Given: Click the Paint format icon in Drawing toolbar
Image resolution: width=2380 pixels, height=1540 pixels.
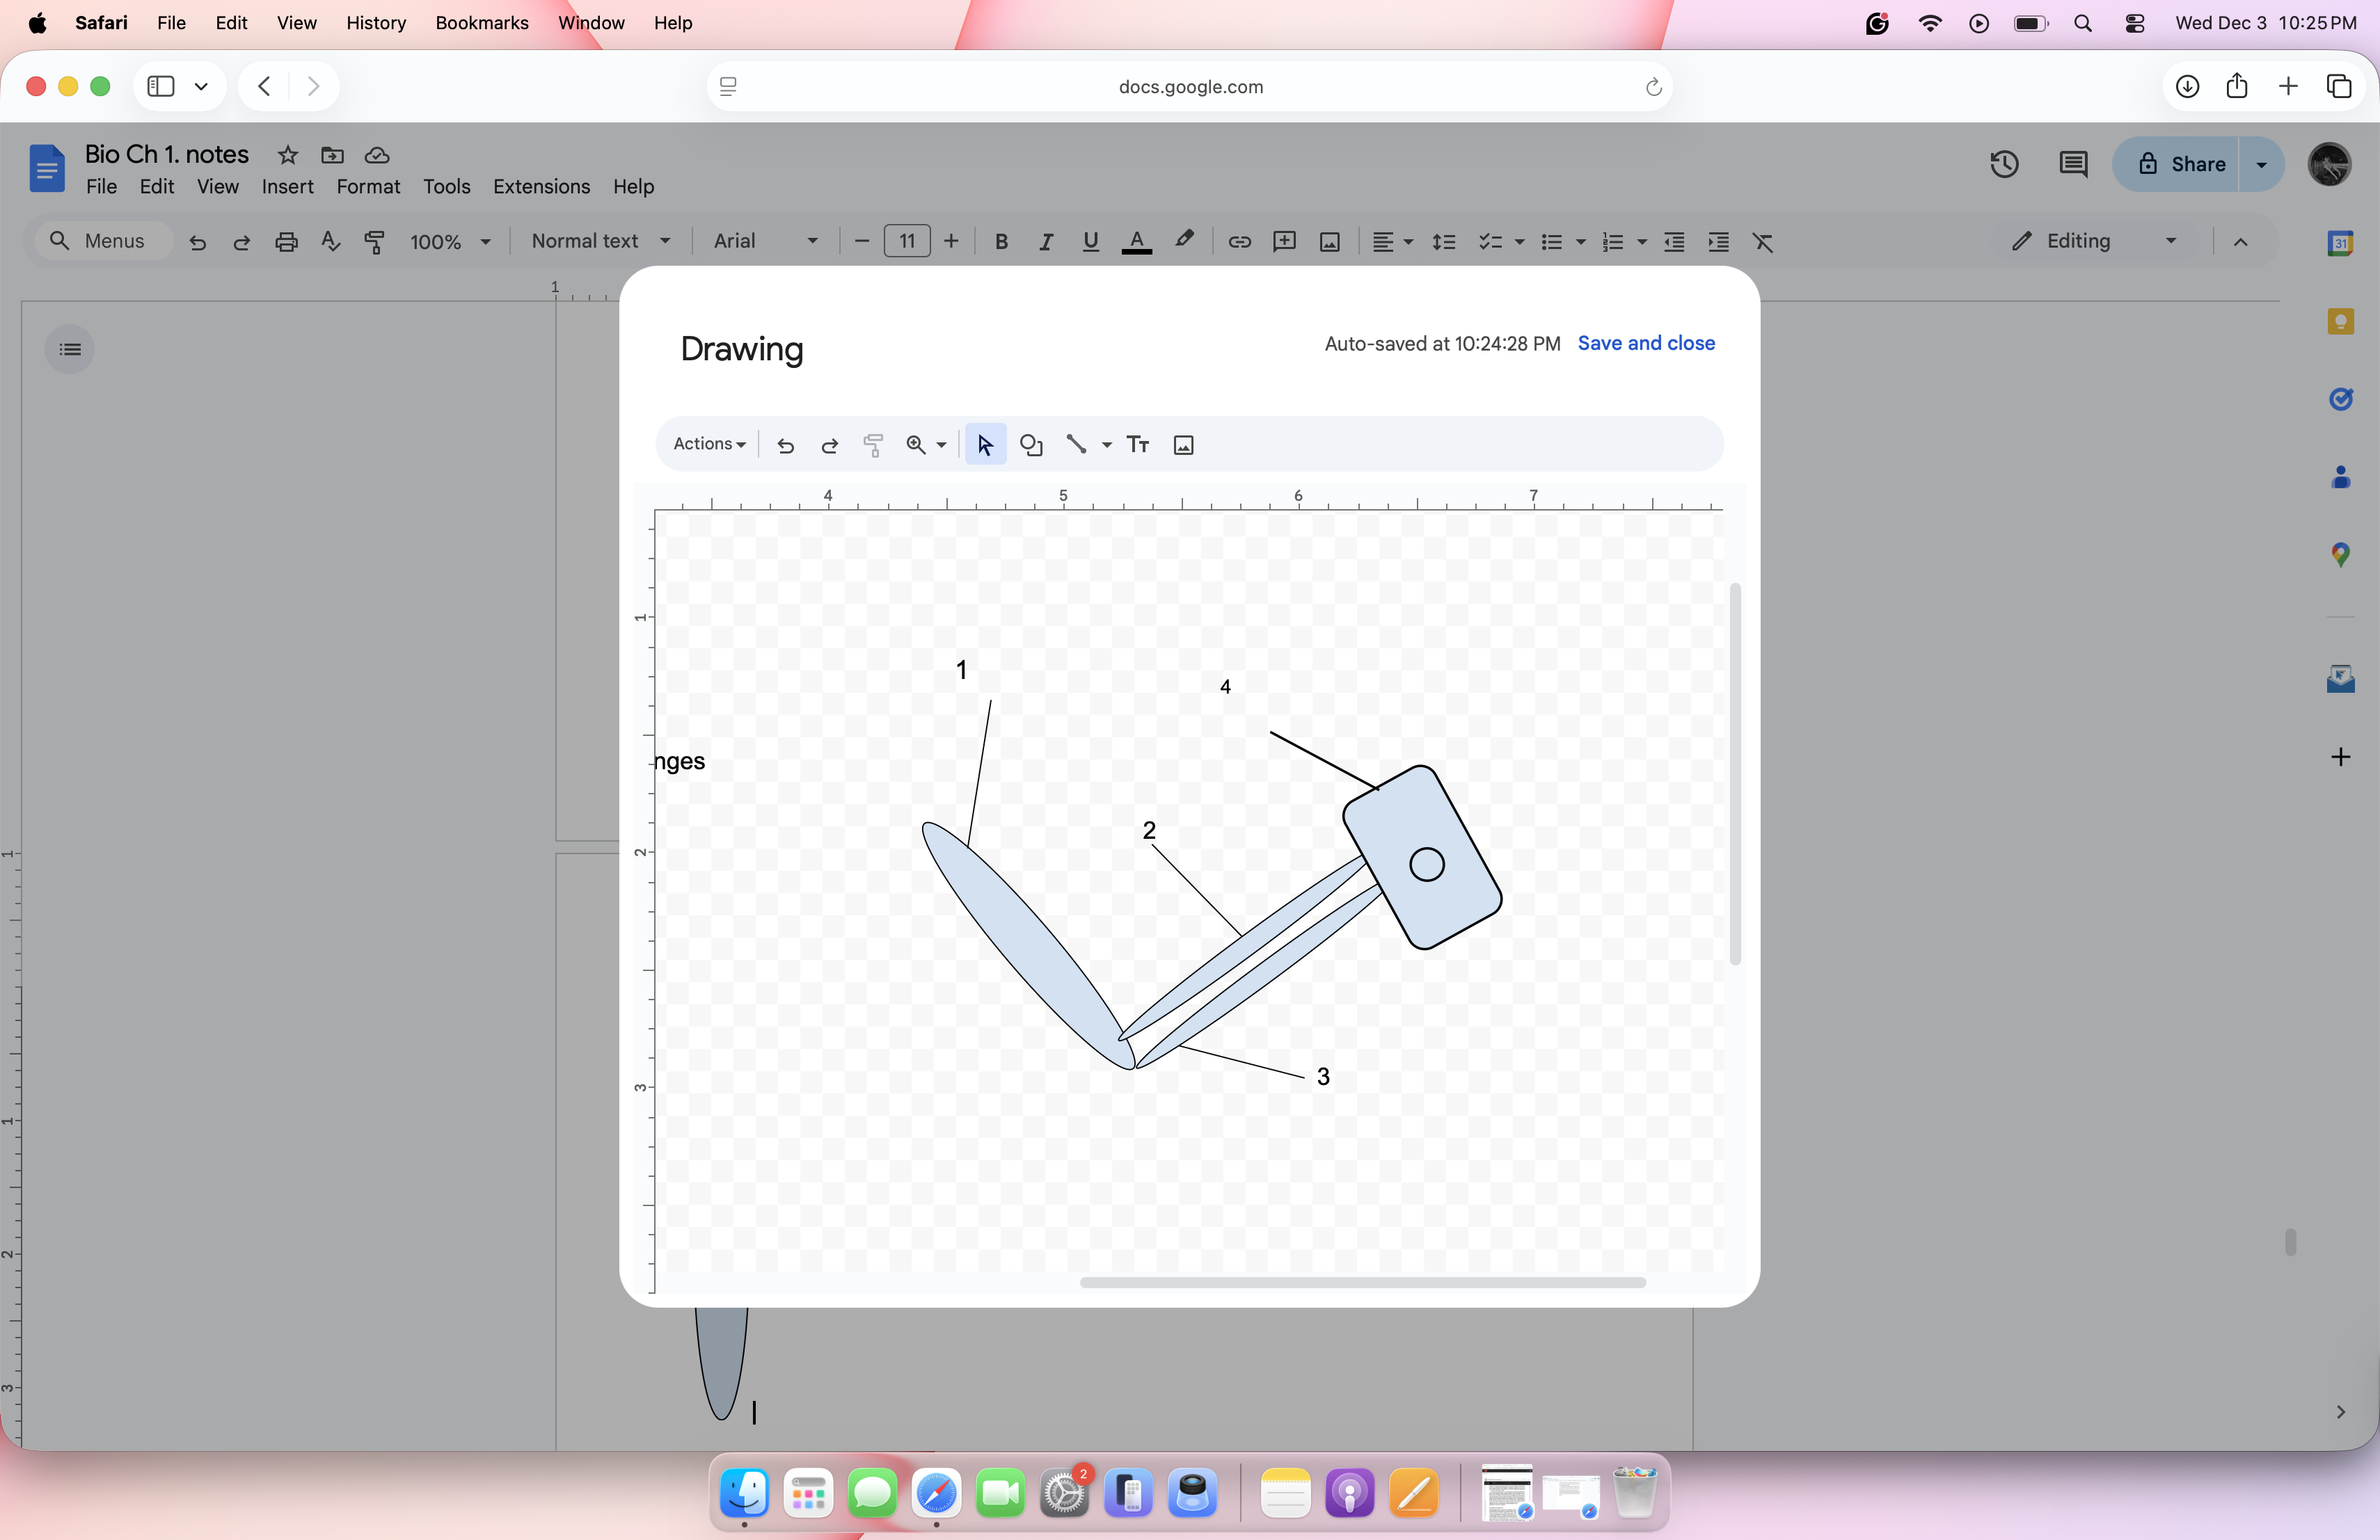Looking at the screenshot, I should click(873, 444).
